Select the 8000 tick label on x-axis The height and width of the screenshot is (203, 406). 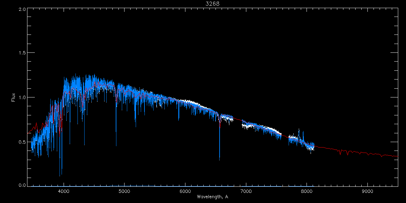click(307, 191)
